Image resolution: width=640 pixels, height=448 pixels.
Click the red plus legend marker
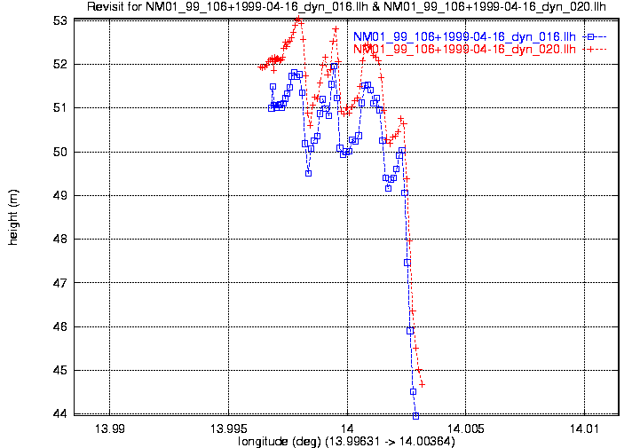[590, 50]
